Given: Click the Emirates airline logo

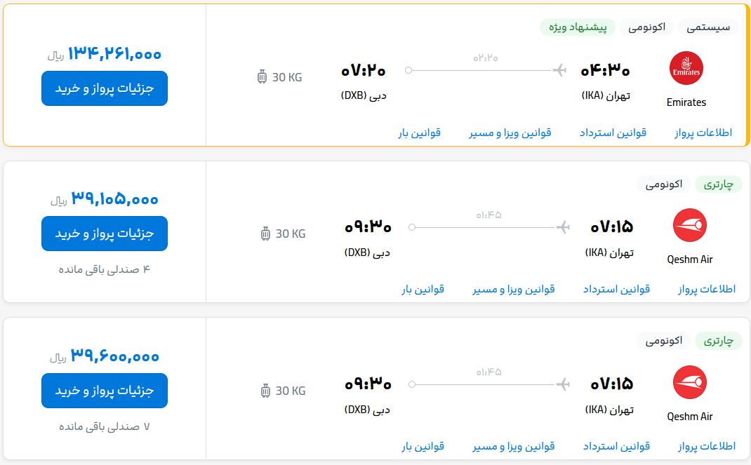Looking at the screenshot, I should coord(686,69).
